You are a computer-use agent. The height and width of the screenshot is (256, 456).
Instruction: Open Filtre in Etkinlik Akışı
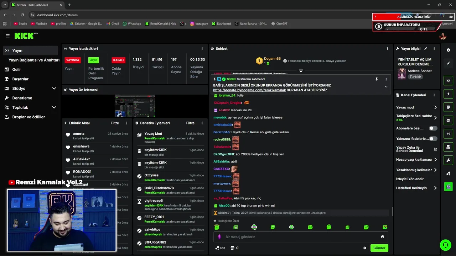pos(115,123)
